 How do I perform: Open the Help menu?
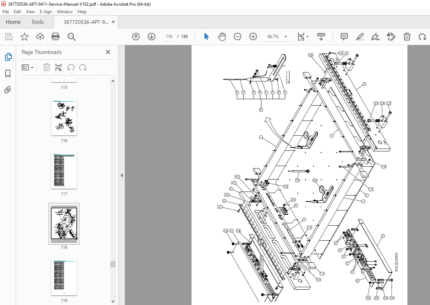82,12
